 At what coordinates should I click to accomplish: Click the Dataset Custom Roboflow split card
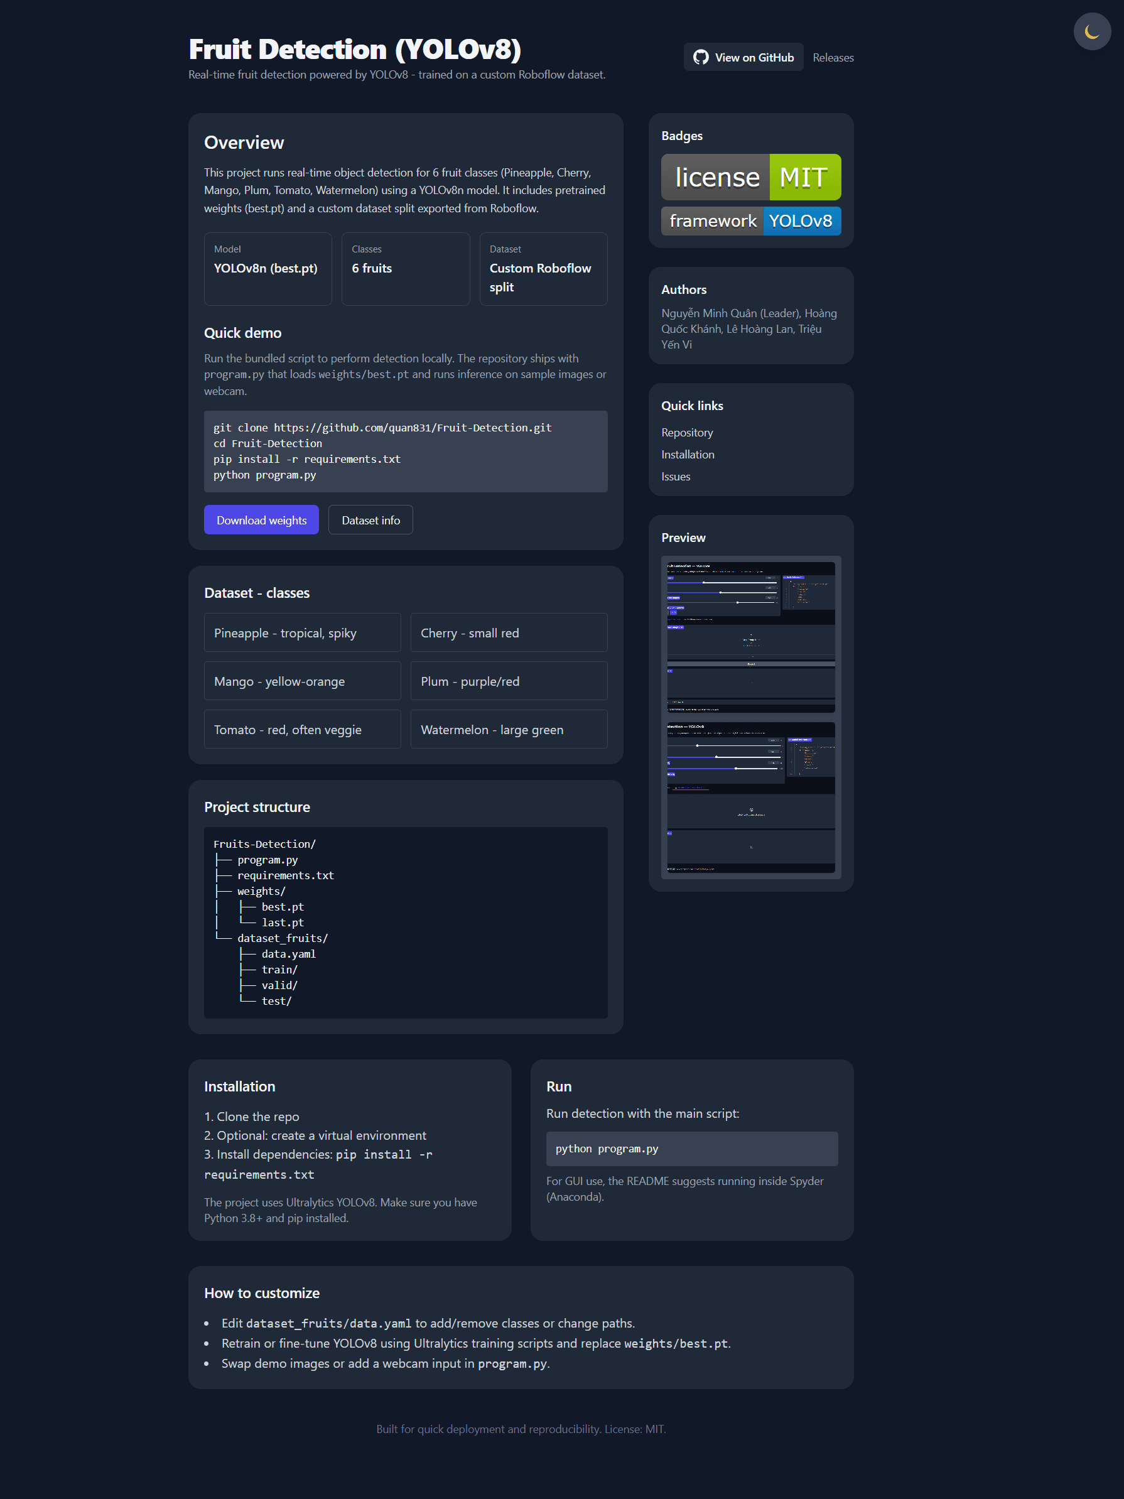pos(543,269)
